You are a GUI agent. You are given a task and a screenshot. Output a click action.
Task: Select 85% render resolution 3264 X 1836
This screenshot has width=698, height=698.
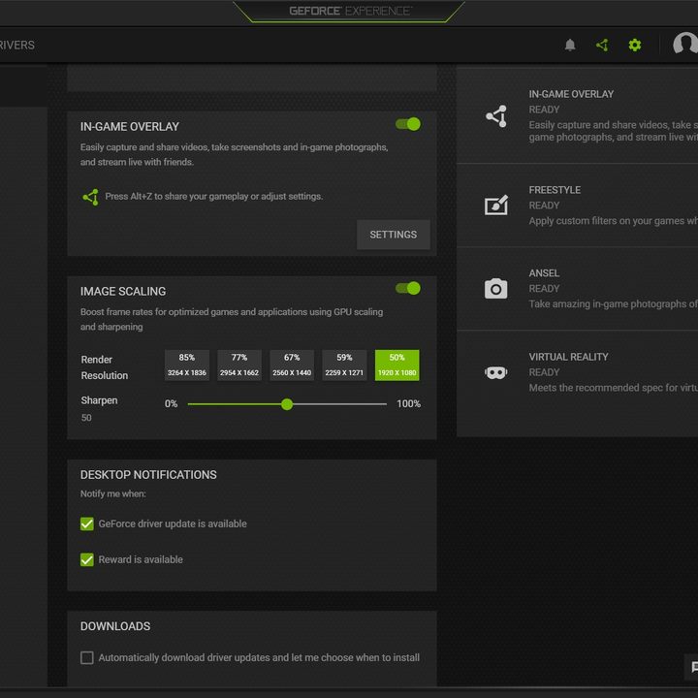[x=187, y=365]
